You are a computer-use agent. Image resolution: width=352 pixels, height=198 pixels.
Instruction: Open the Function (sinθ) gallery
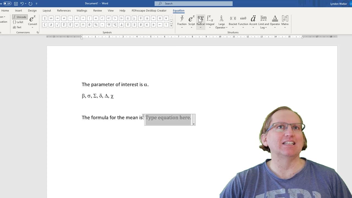point(243,22)
